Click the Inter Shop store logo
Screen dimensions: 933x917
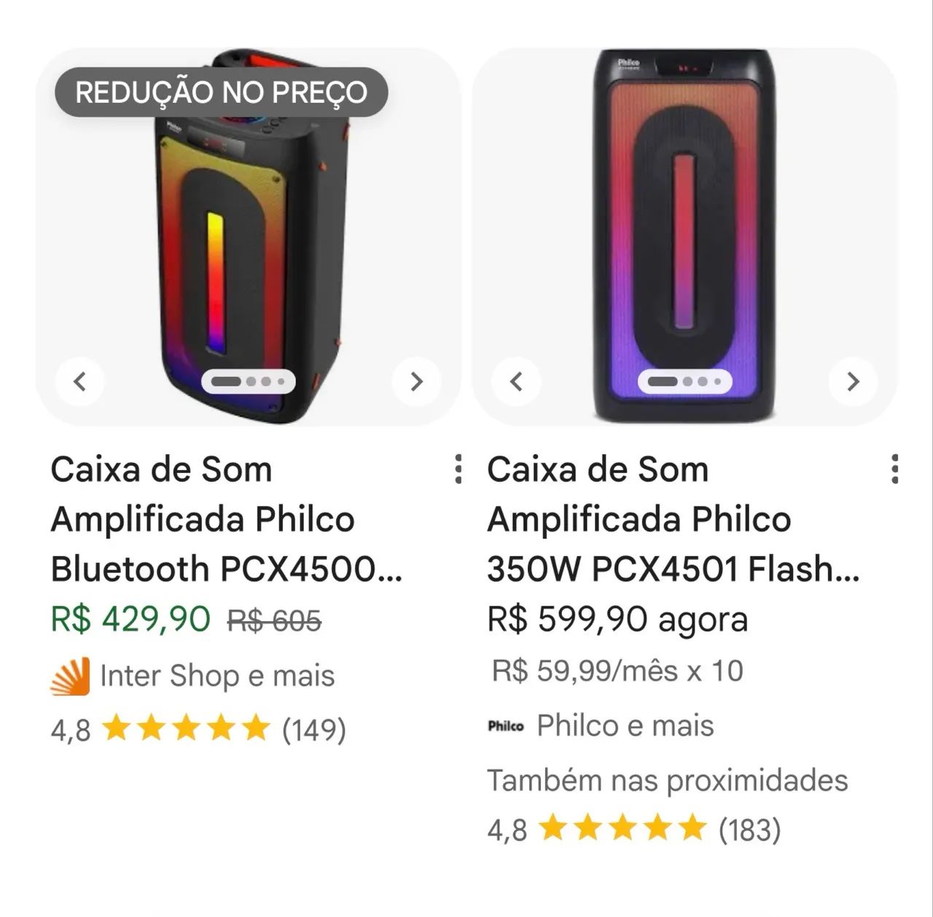[70, 676]
